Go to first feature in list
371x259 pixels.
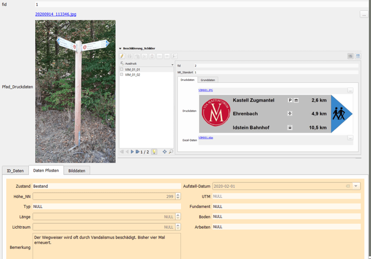(x=122, y=152)
